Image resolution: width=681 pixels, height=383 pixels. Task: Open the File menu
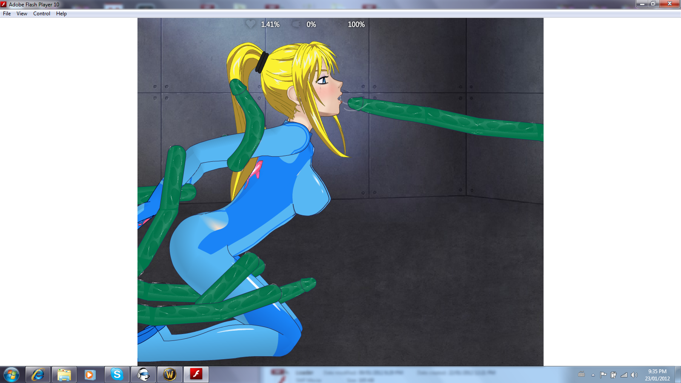[7, 14]
